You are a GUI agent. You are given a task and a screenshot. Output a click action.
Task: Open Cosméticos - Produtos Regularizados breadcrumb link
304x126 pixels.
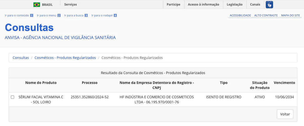[65, 58]
